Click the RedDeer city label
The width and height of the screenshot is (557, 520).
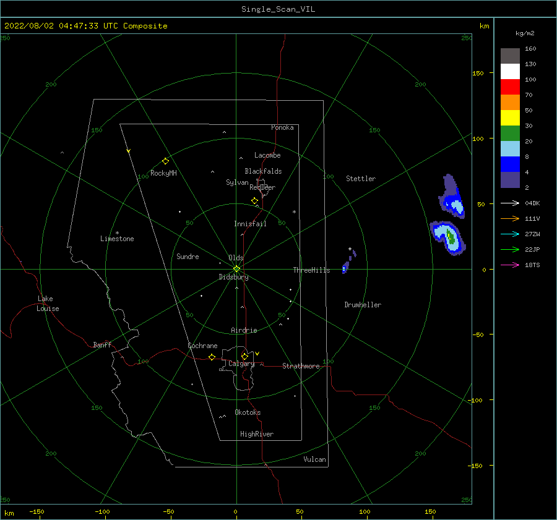tap(262, 187)
